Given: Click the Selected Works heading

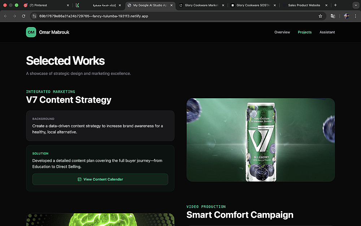Looking at the screenshot, I should click(x=65, y=61).
